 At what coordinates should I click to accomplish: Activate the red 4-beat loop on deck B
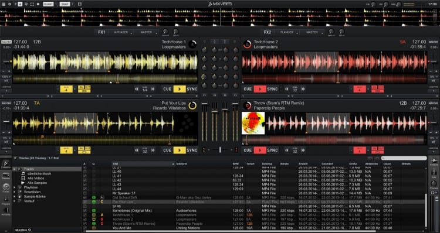pos(360,89)
